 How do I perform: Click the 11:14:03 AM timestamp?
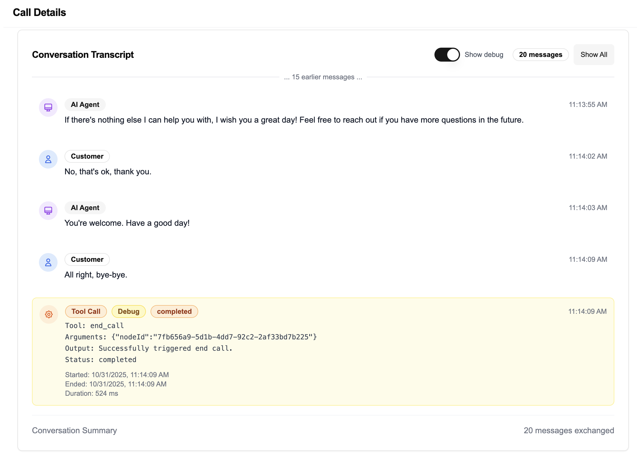pyautogui.click(x=588, y=208)
